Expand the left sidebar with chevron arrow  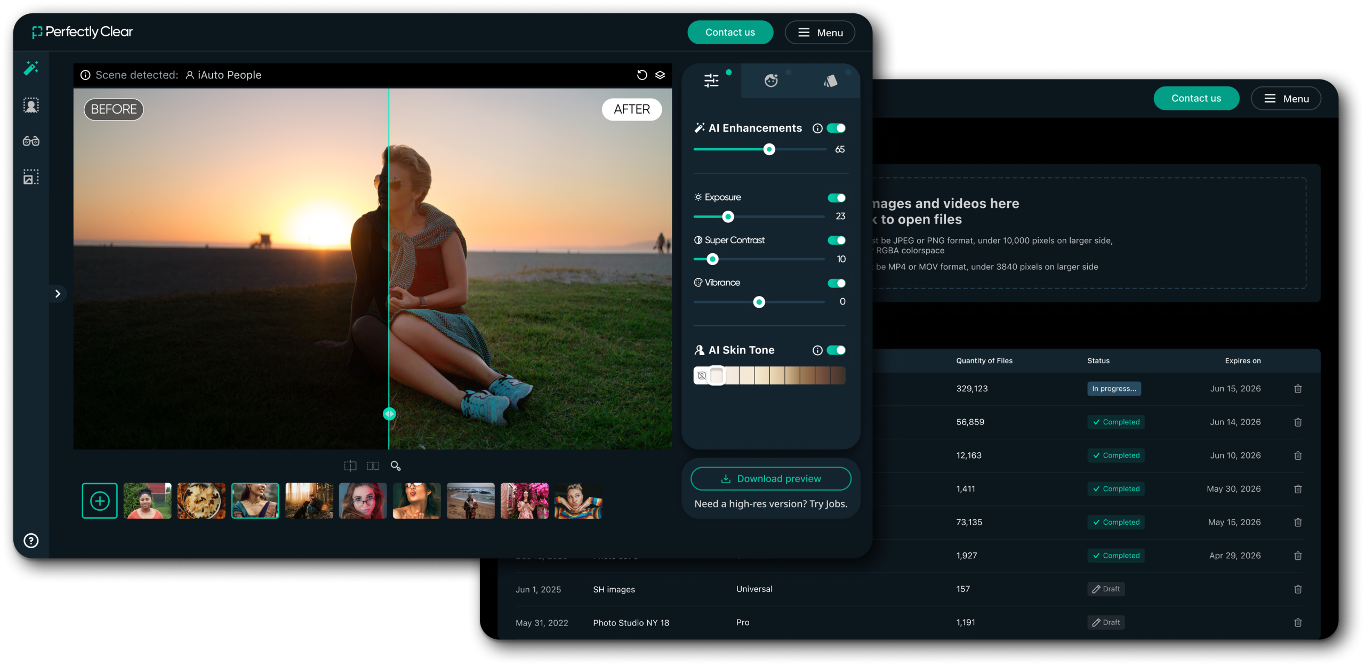58,293
